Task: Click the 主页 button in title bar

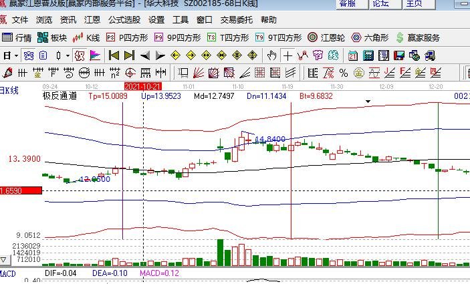Action: [x=419, y=4]
